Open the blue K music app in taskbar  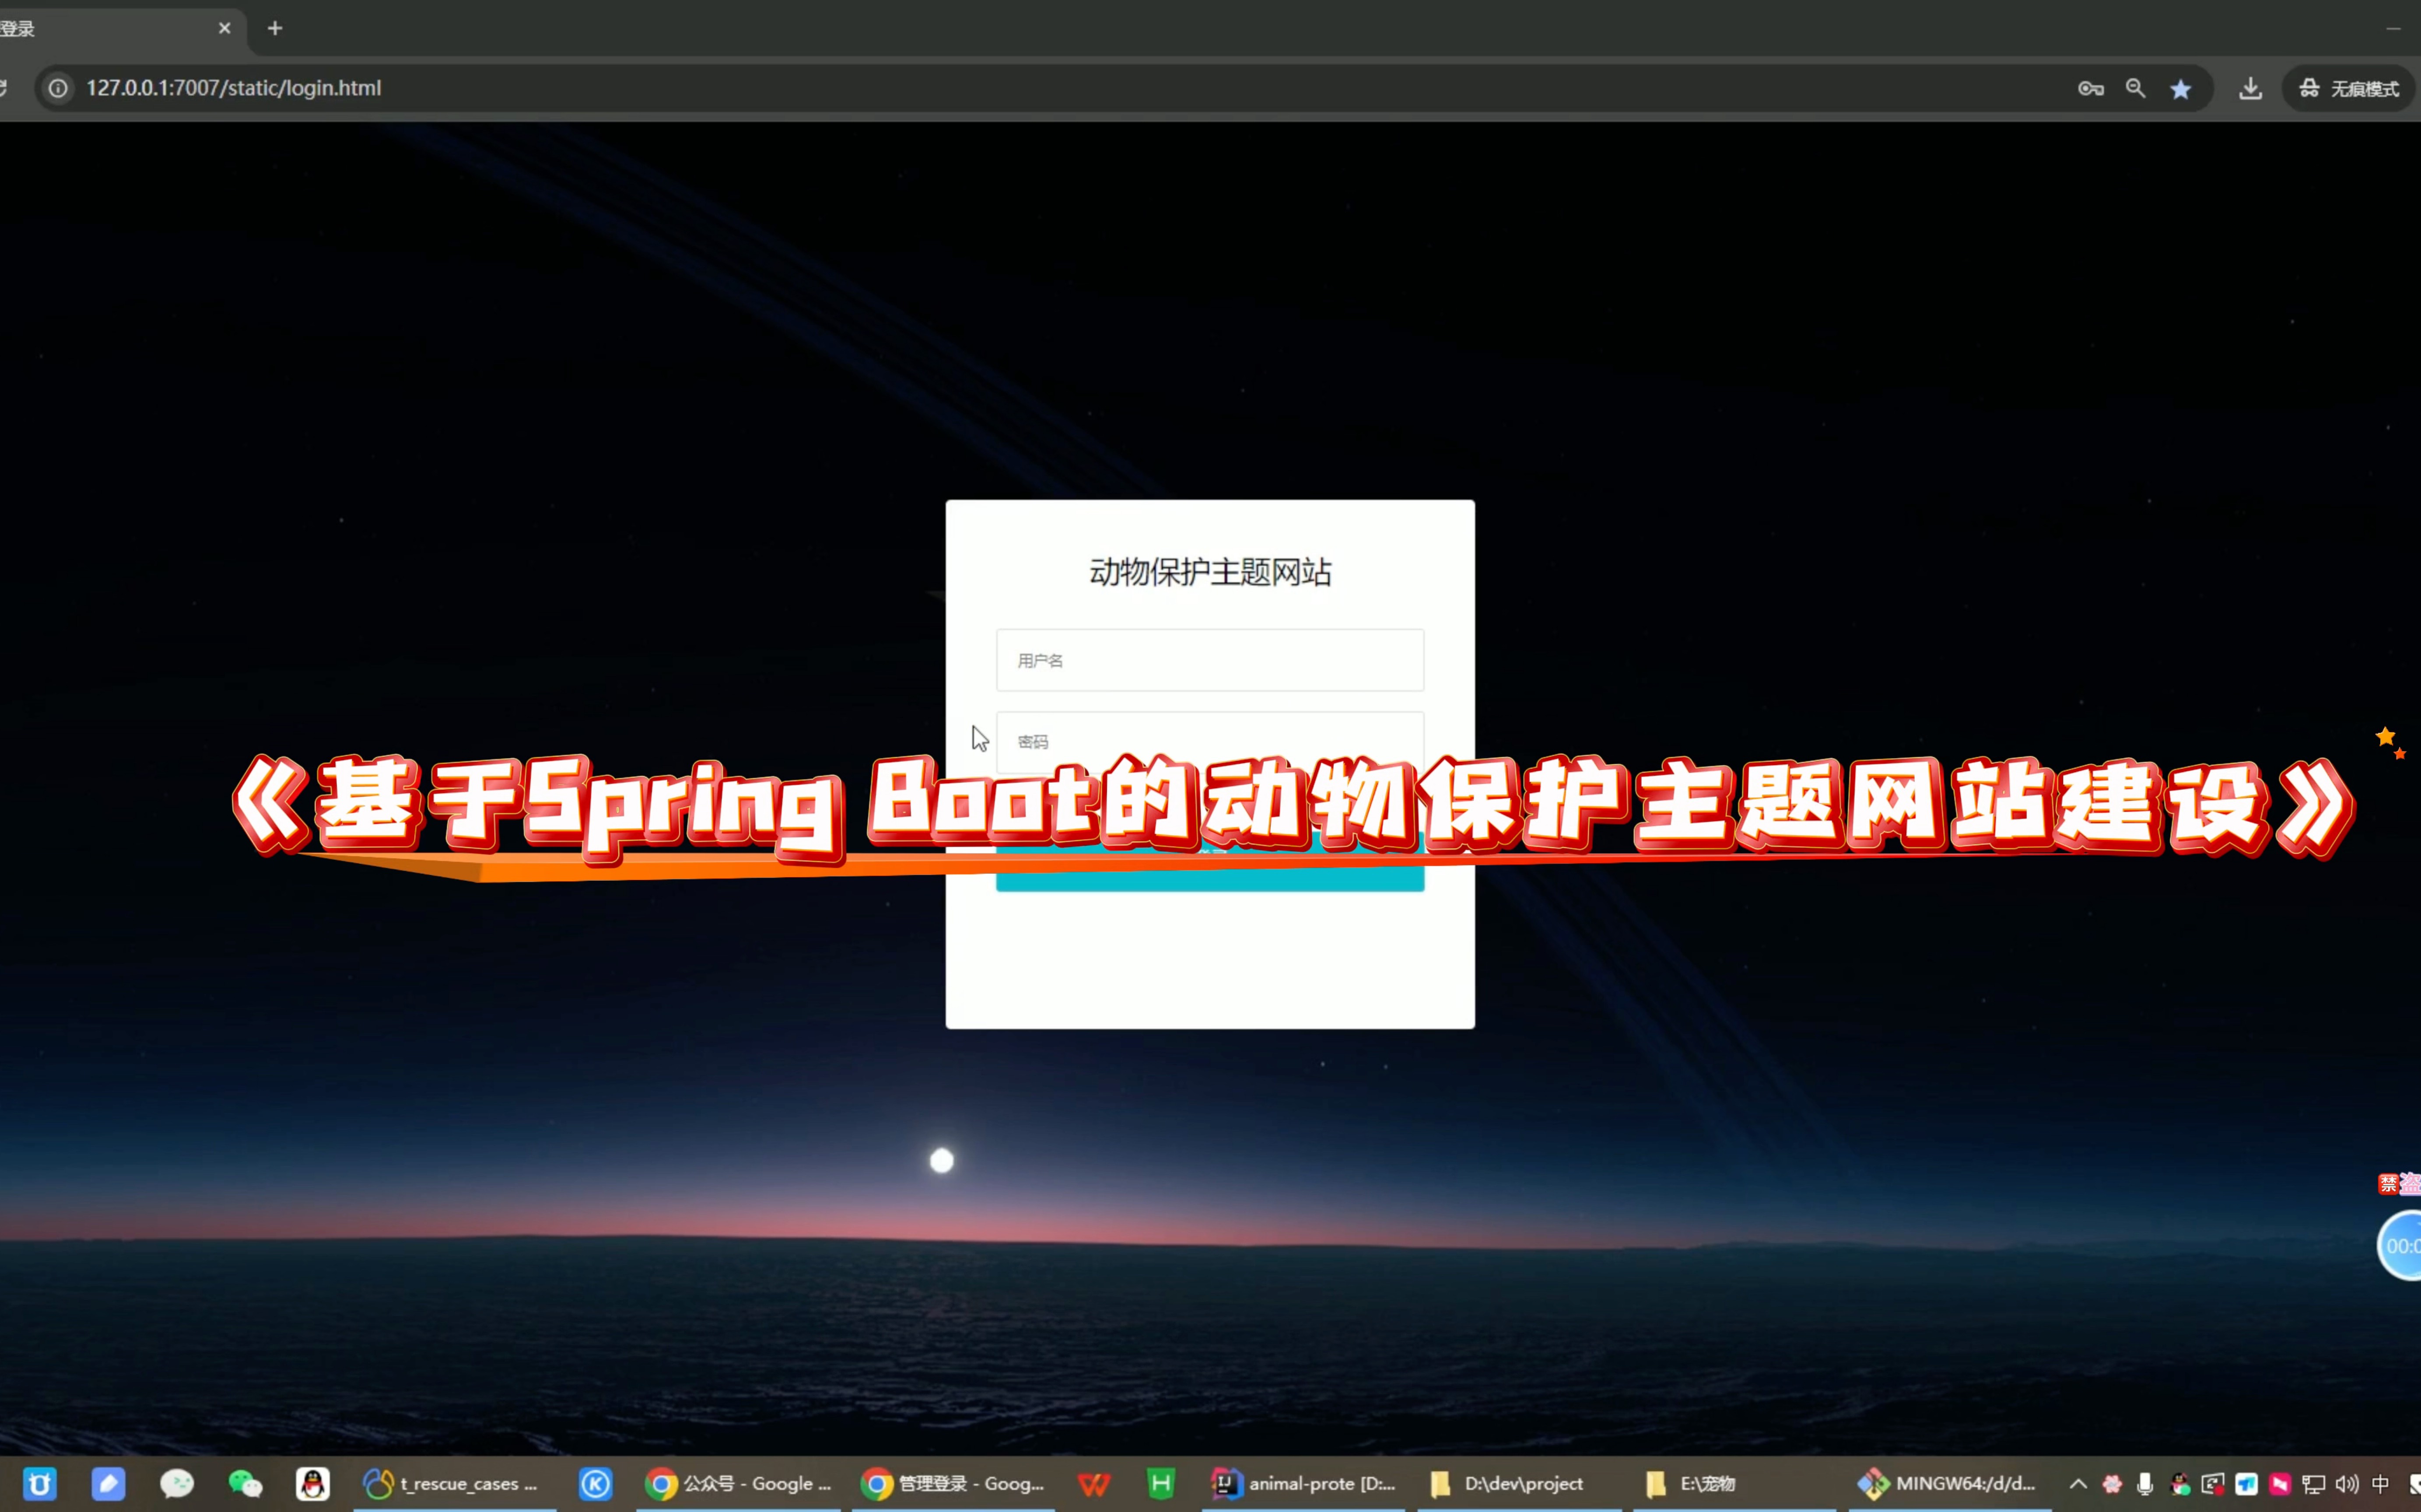(596, 1484)
